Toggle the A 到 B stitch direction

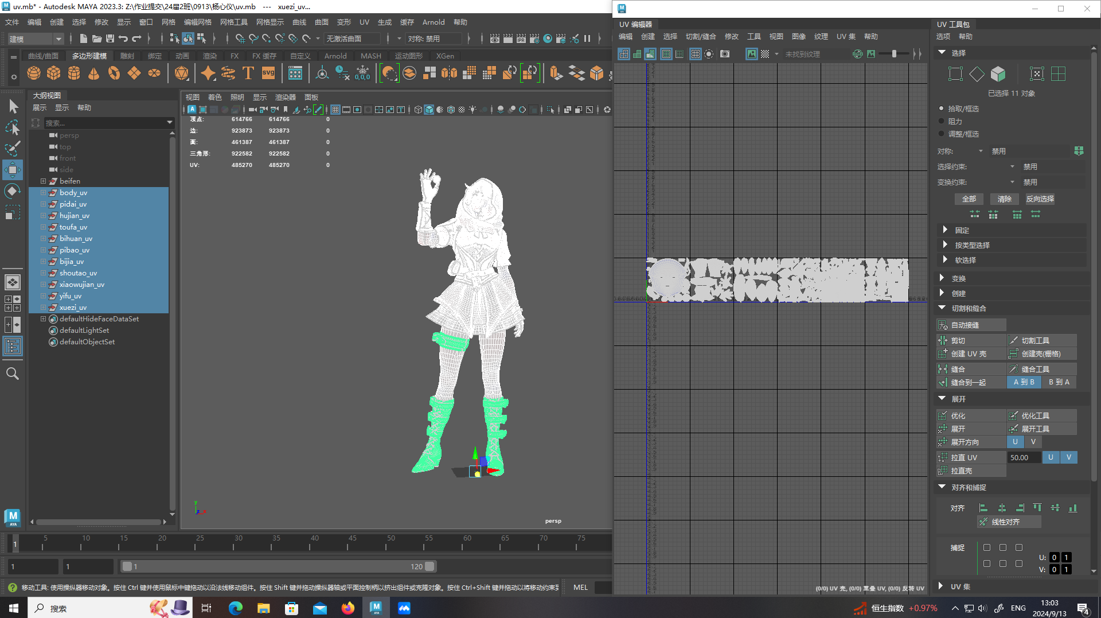tap(1024, 382)
